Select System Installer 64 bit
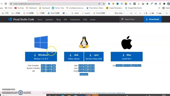170x96 pixels. 43,68
